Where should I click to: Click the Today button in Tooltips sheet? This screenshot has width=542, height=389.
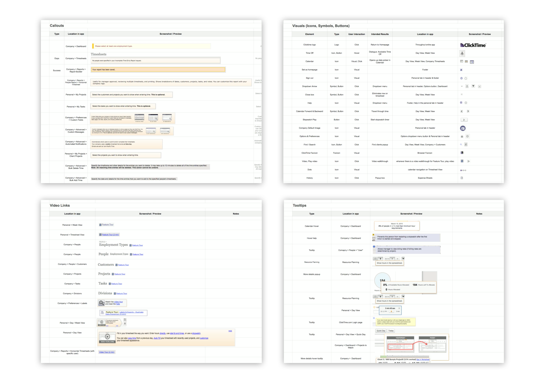[391, 331]
